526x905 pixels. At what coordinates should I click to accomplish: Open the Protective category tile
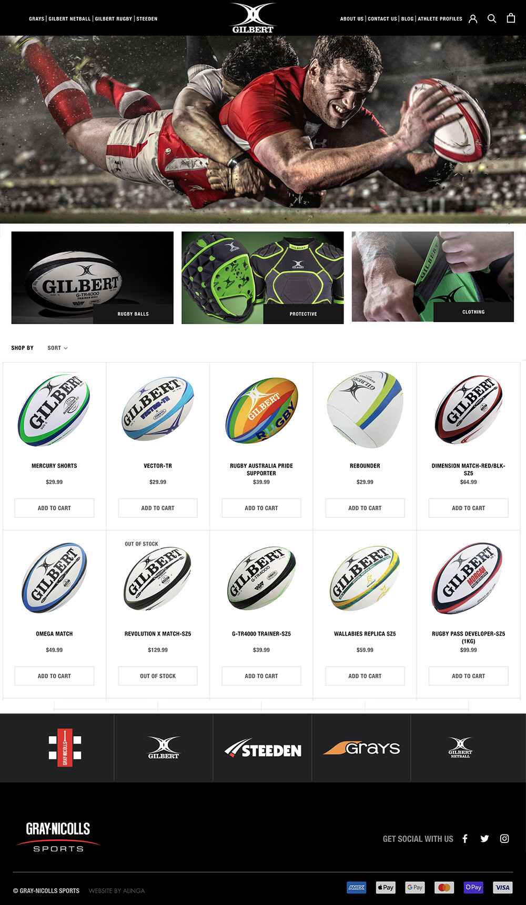tap(262, 278)
